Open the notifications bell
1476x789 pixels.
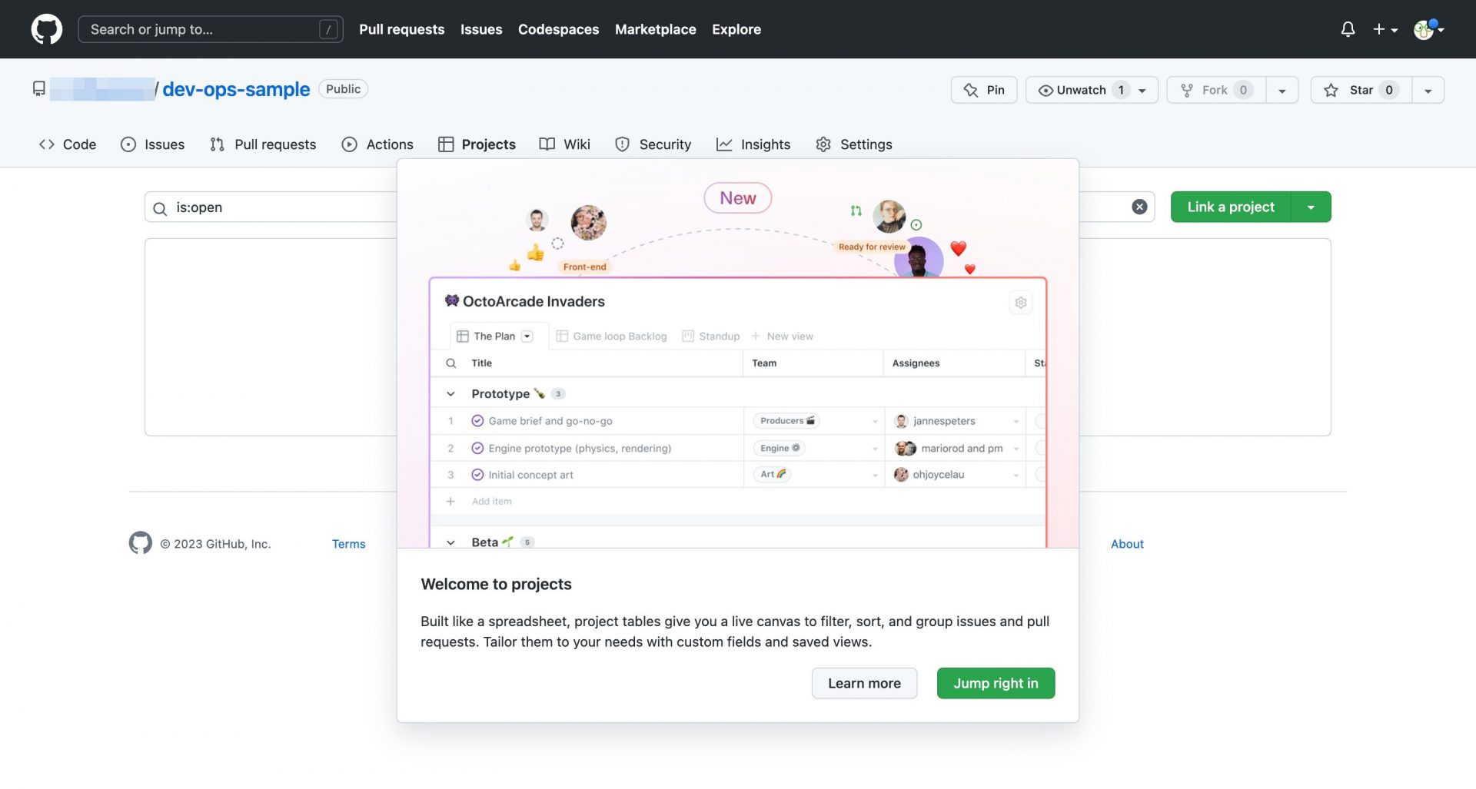tap(1347, 29)
